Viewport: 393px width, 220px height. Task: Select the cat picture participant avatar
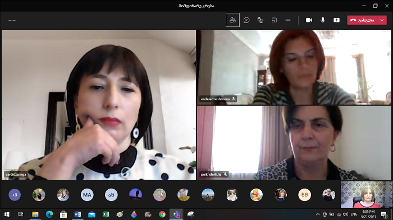232,195
